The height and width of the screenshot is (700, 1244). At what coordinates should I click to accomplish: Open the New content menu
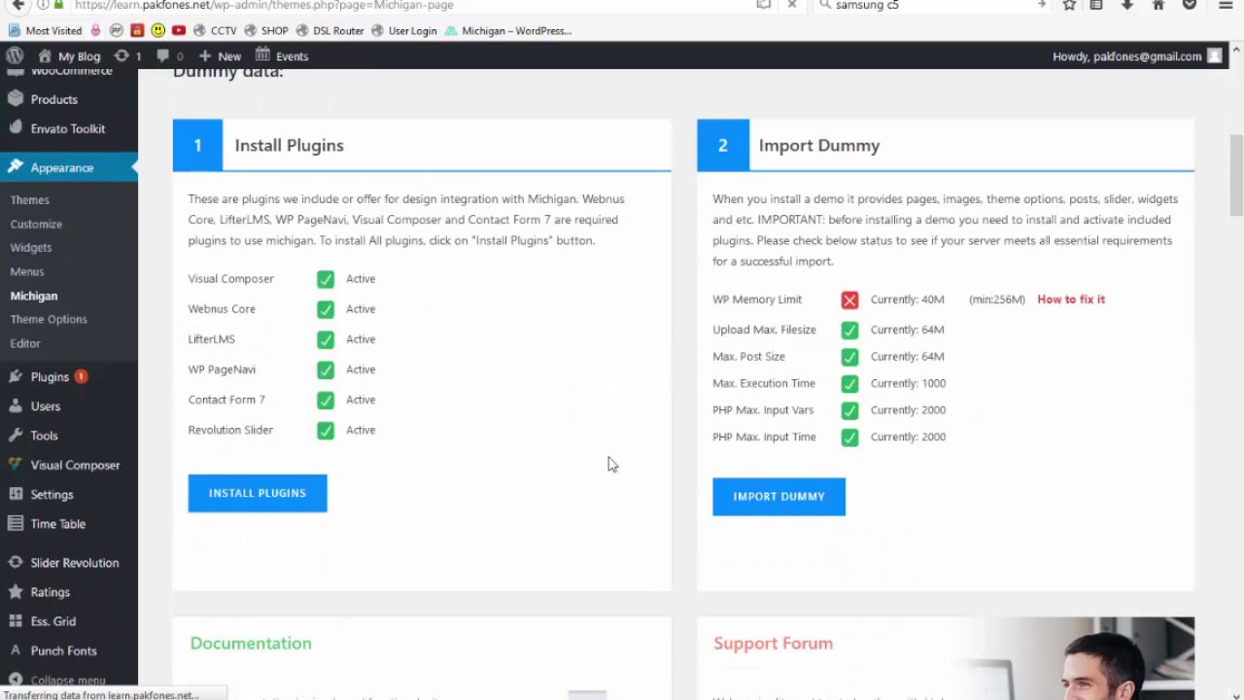pyautogui.click(x=220, y=56)
